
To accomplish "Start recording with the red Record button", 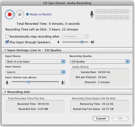I will [x=9, y=14].
